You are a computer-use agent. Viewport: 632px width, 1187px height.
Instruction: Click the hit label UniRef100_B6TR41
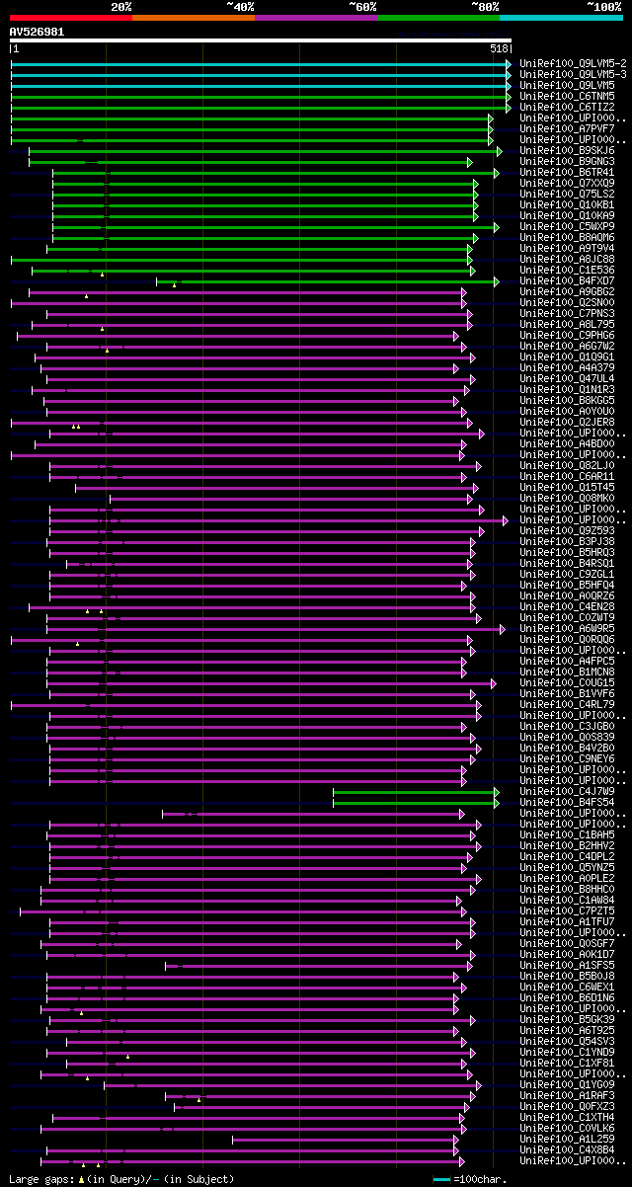(568, 172)
